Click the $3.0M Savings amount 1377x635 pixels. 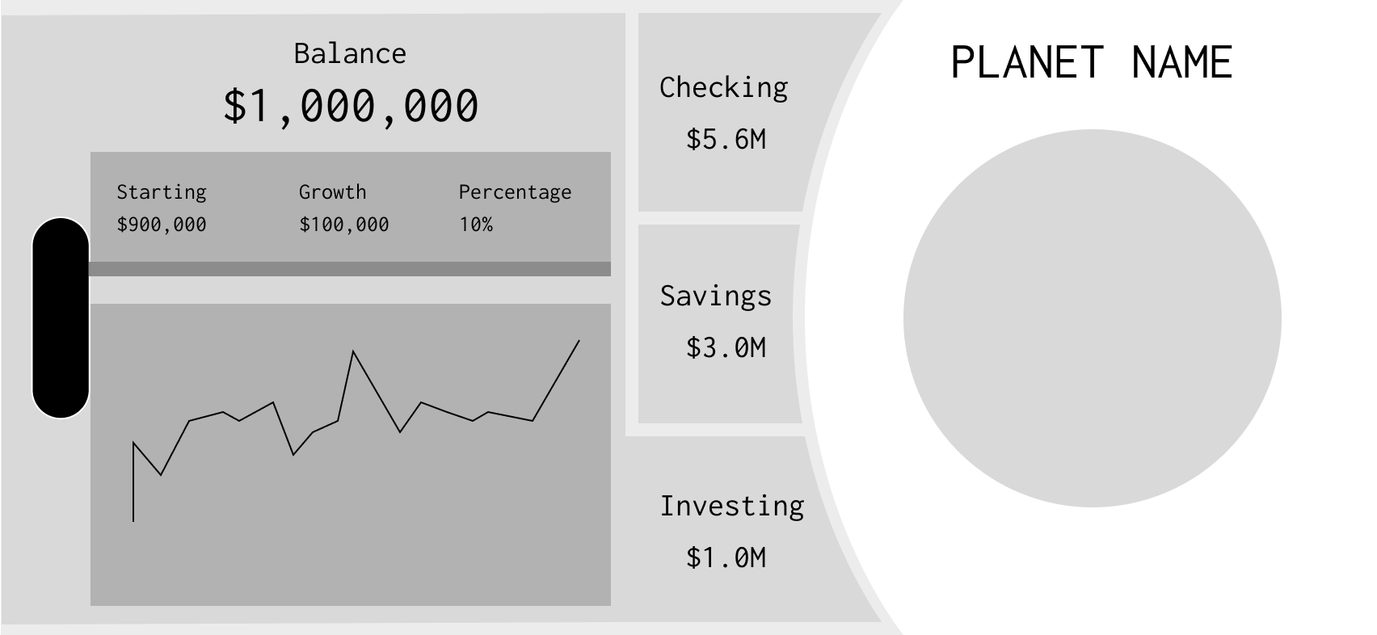click(726, 347)
